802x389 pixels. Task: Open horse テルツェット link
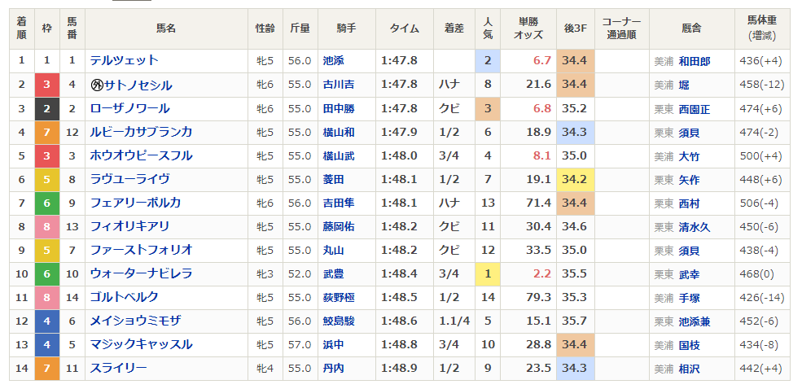click(124, 60)
